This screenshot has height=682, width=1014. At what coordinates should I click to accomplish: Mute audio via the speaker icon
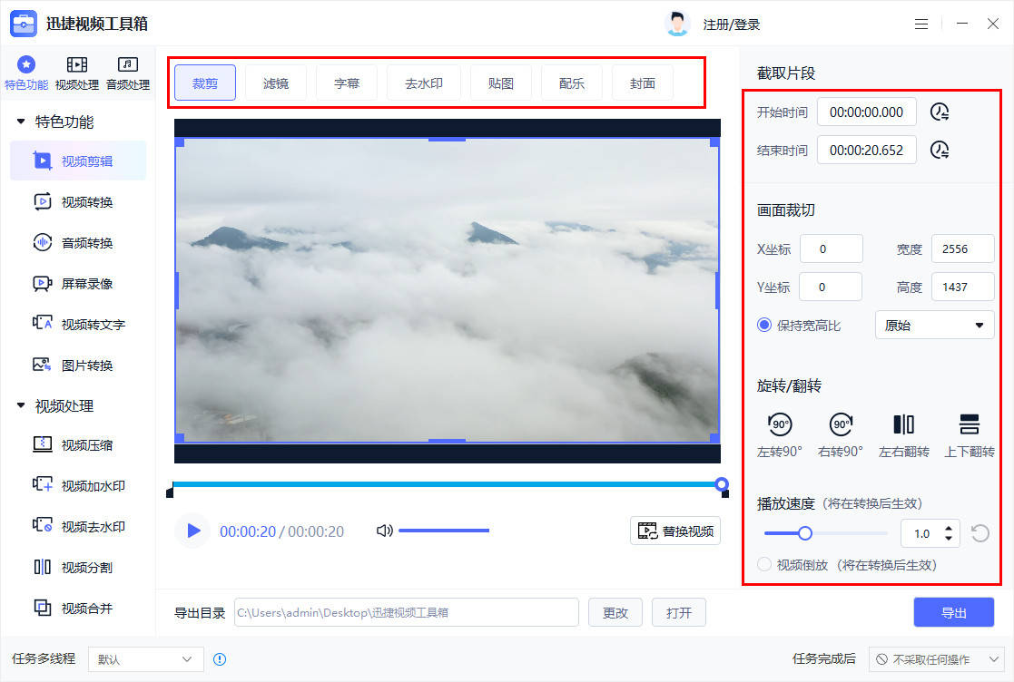(x=384, y=531)
